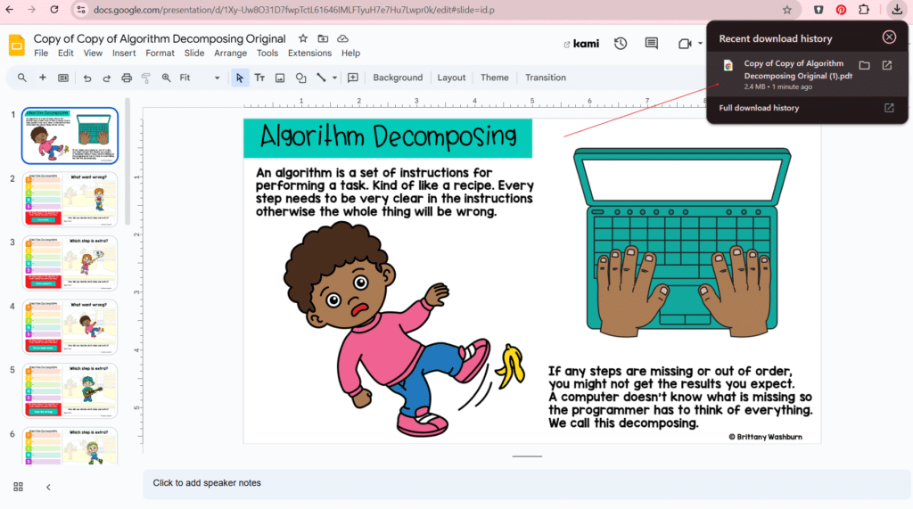Click the presentation title text
This screenshot has height=509, width=913.
pos(160,38)
